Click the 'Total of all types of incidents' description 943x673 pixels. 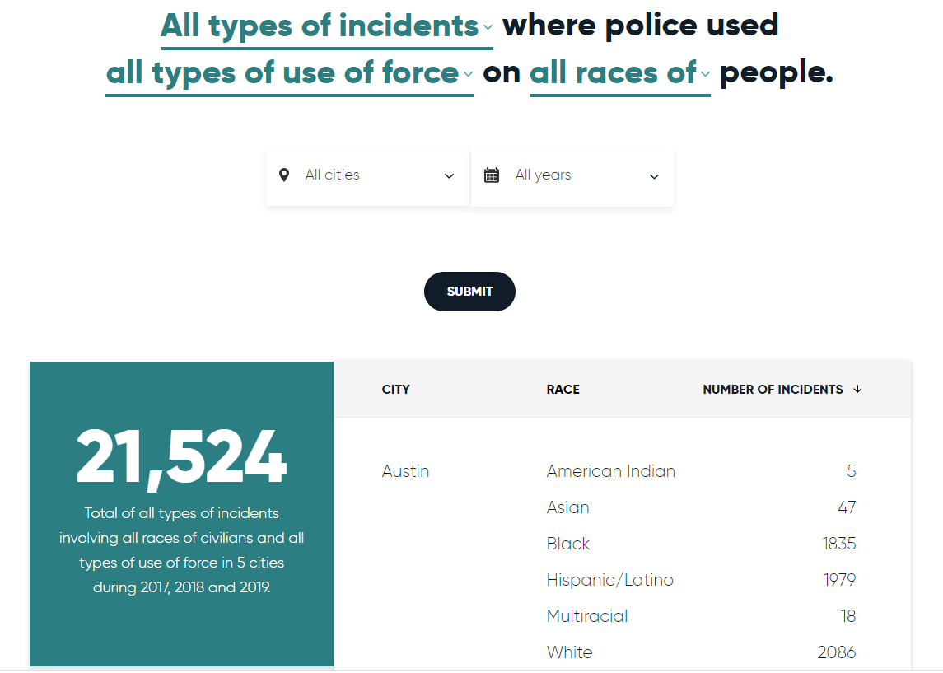[182, 550]
